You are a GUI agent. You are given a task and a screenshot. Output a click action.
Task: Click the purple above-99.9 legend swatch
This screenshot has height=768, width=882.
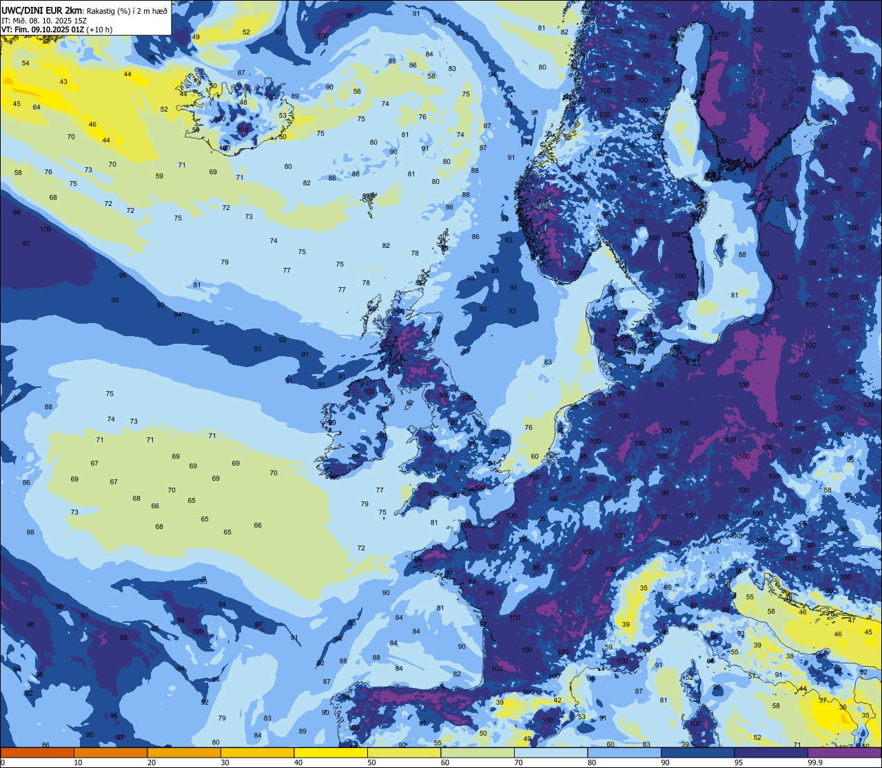[x=844, y=752]
